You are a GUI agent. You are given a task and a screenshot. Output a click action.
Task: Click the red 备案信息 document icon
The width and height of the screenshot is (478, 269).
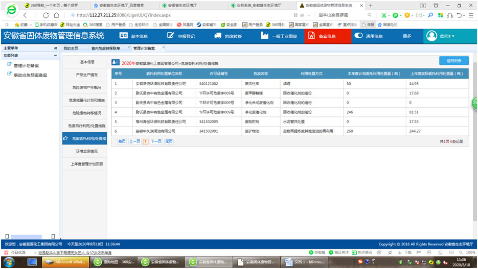coord(311,36)
